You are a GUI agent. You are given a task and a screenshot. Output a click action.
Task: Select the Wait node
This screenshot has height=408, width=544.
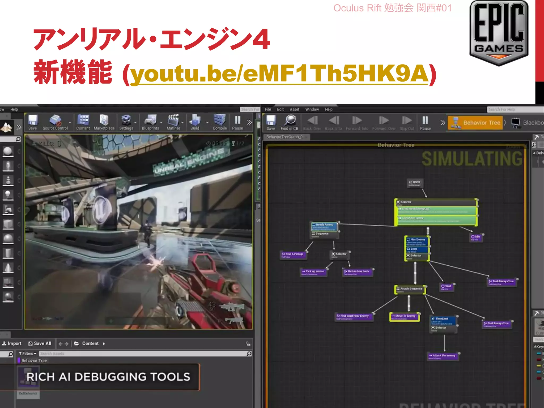pyautogui.click(x=447, y=287)
